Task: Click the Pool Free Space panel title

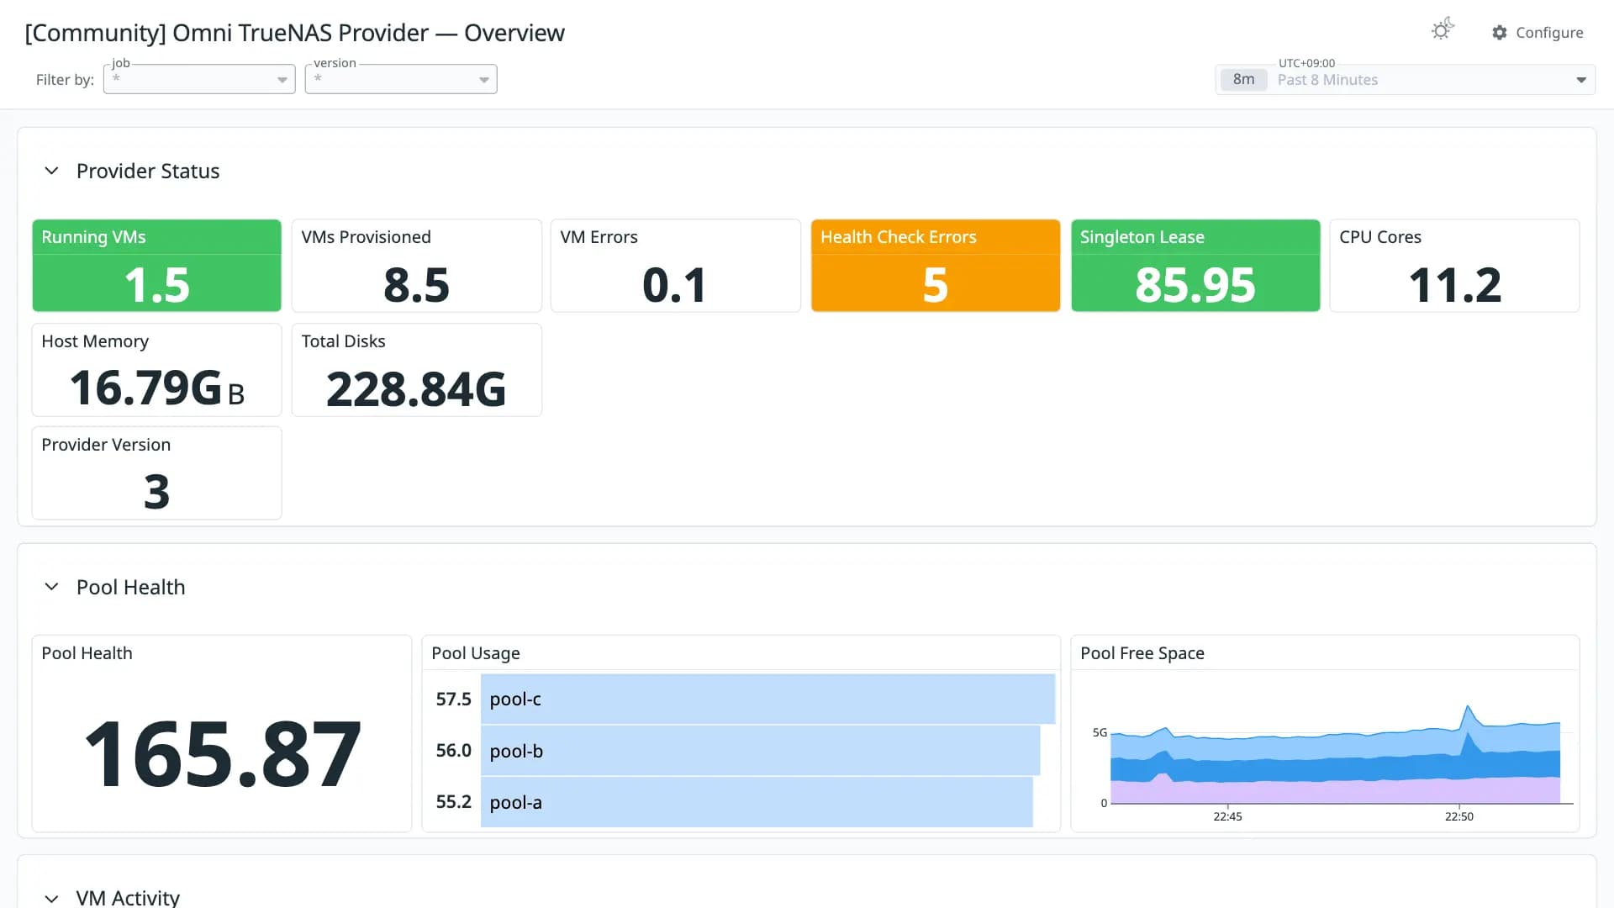Action: [1142, 653]
